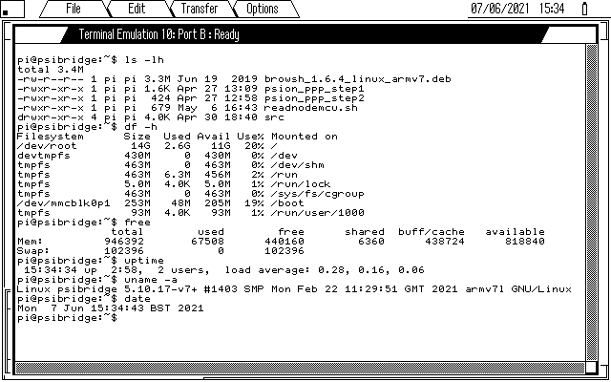This screenshot has height=382, width=611.
Task: Expand the Options menu
Action: [263, 9]
